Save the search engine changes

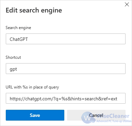[35, 115]
